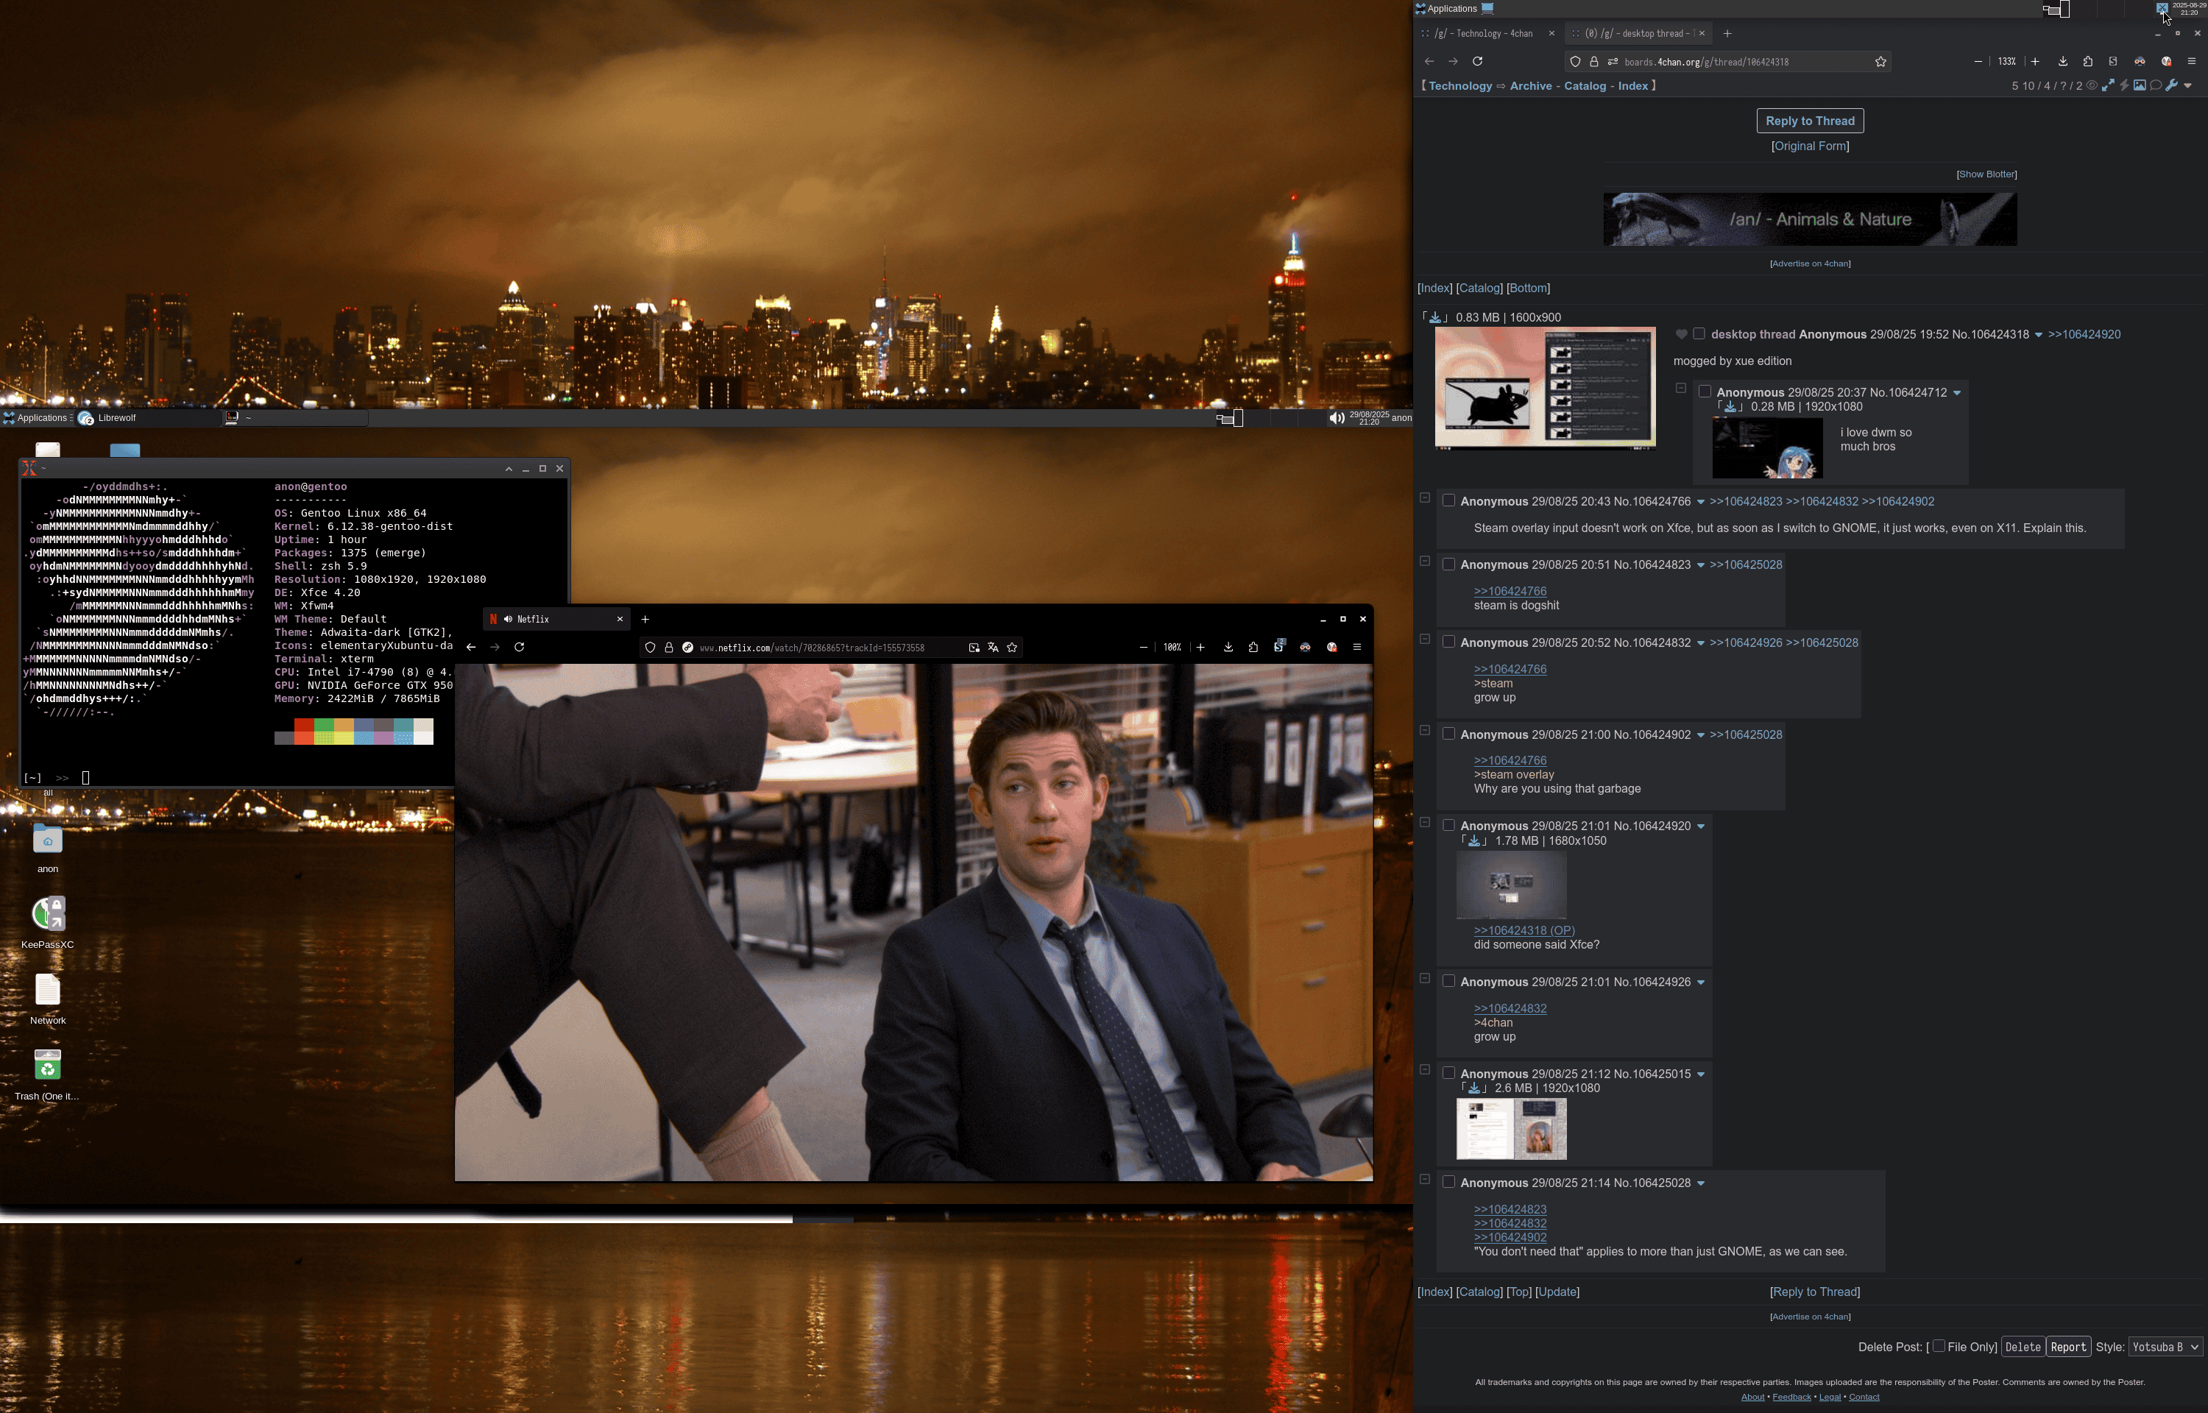Image resolution: width=2208 pixels, height=1413 pixels.
Task: Open a new tab beside the desktop thread tab
Action: point(1727,34)
